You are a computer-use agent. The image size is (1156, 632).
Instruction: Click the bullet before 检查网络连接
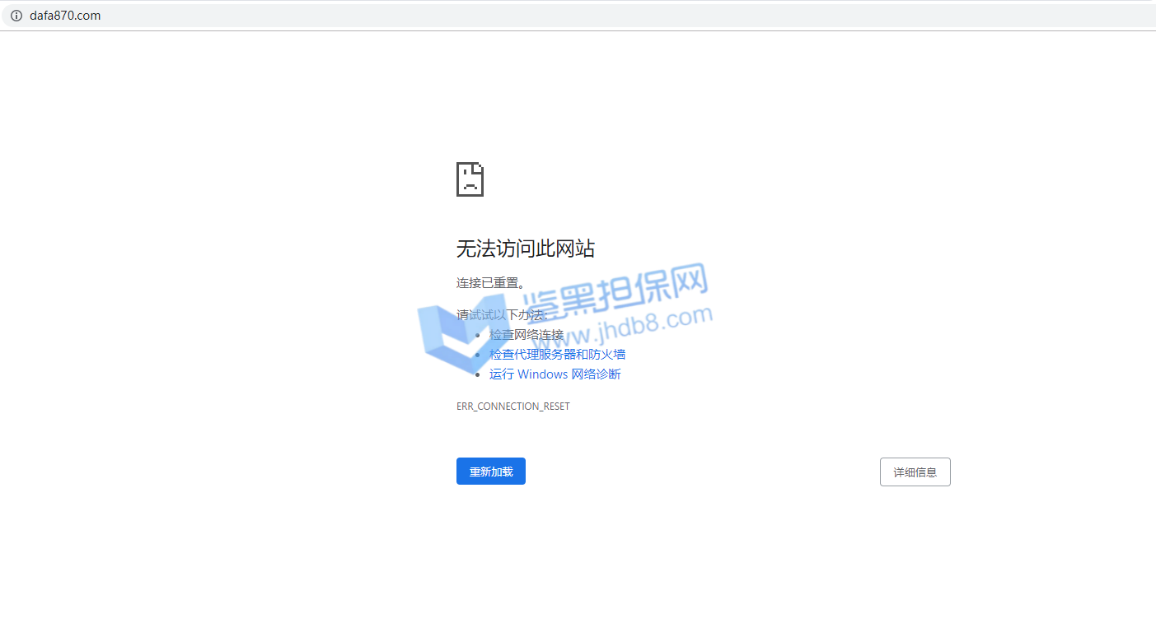(478, 335)
